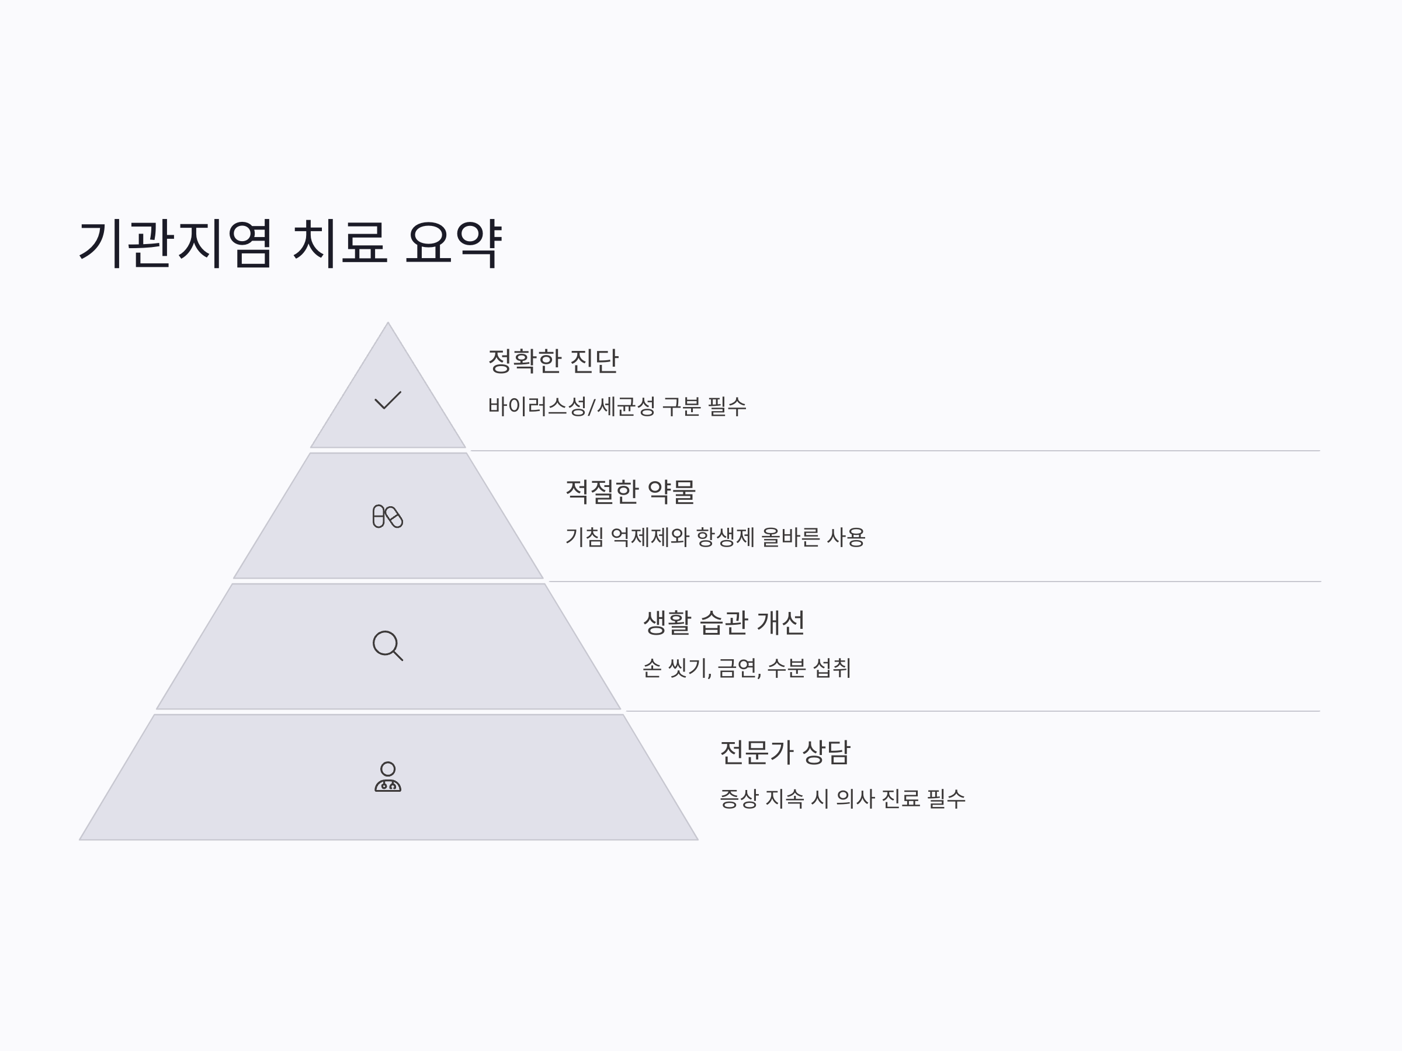Select the bottom pyramid tier shape
Image resolution: width=1402 pixels, height=1051 pixels.
(x=388, y=777)
